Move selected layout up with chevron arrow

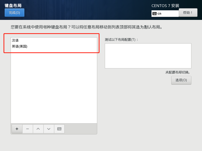(38, 129)
